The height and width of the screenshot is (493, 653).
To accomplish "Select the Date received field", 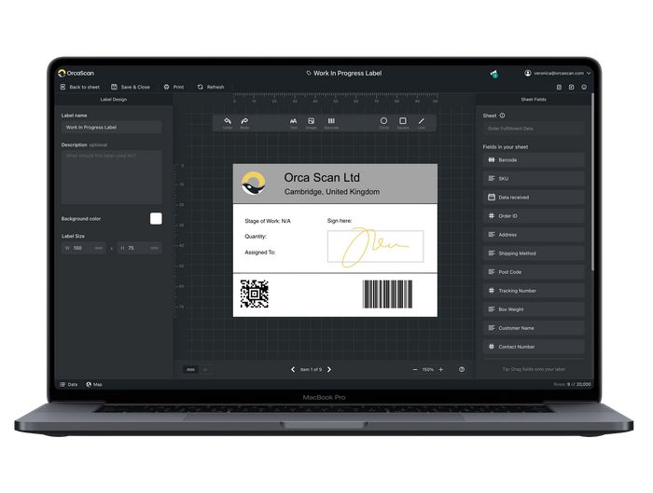I will pyautogui.click(x=534, y=198).
